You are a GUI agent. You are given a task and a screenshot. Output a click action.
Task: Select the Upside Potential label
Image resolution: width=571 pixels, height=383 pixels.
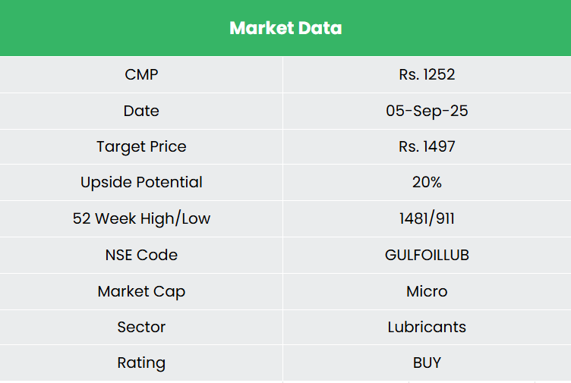[141, 182]
